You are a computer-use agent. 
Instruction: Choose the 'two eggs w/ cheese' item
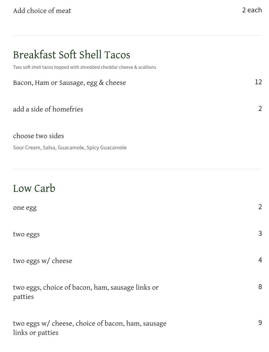(x=42, y=261)
